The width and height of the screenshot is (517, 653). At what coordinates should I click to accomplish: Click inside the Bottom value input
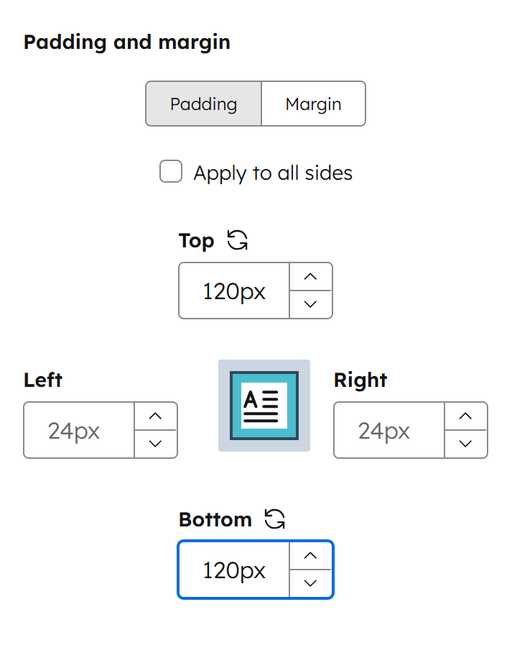pos(233,570)
